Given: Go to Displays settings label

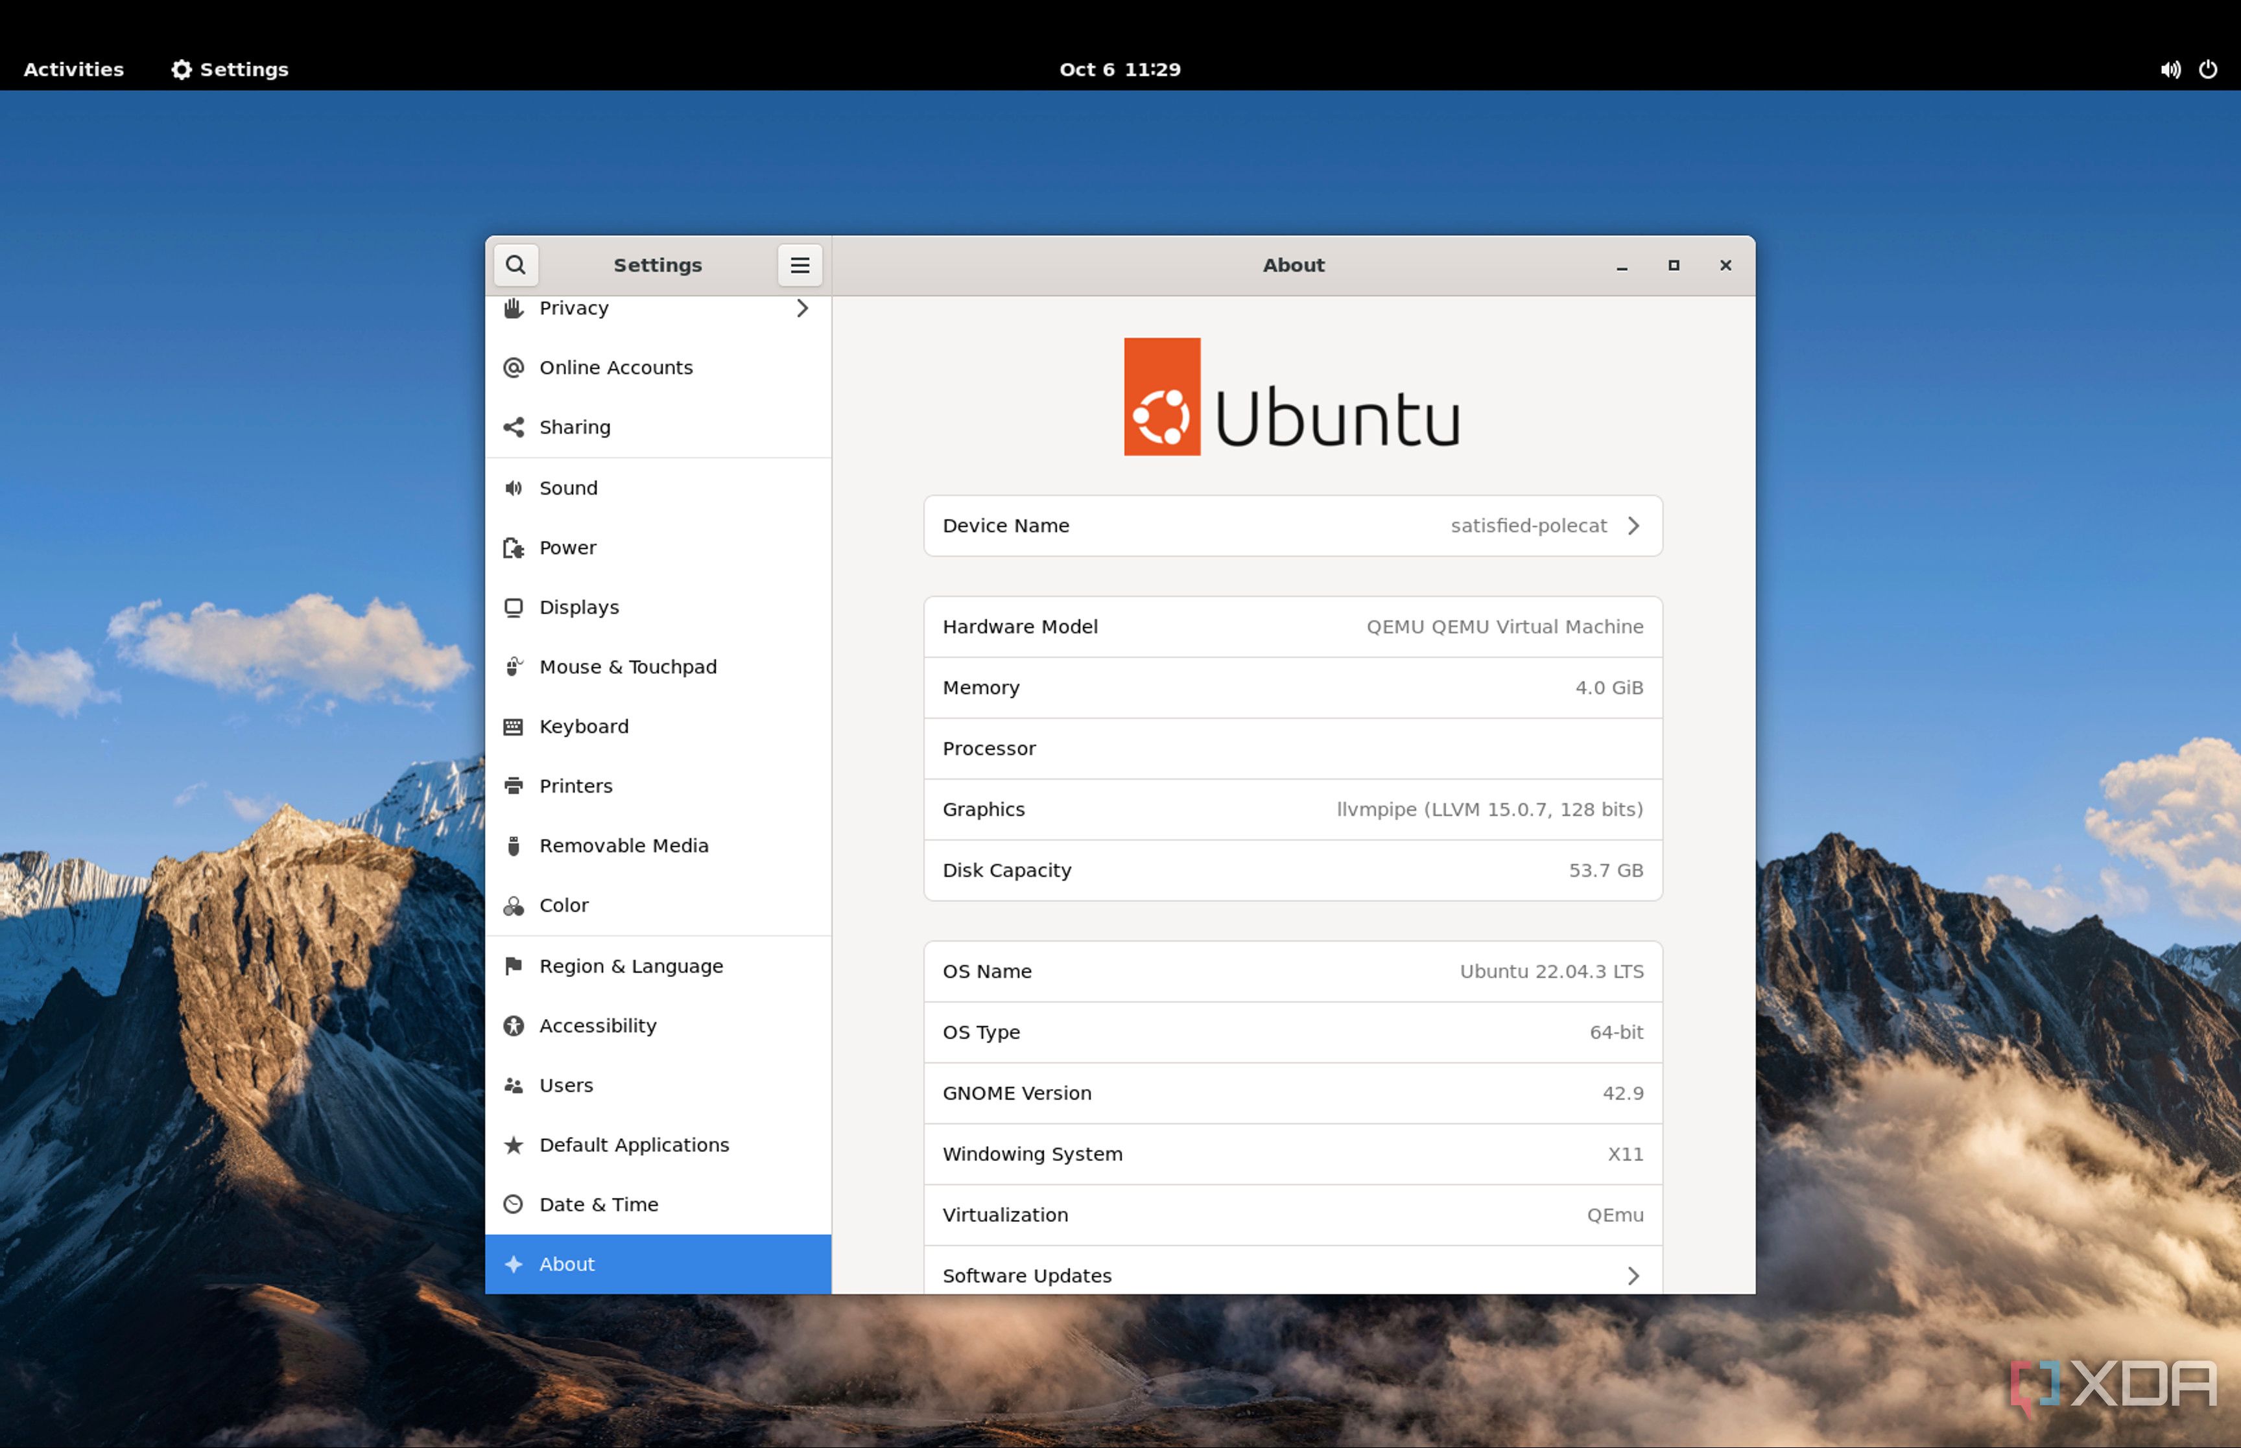Looking at the screenshot, I should [579, 607].
